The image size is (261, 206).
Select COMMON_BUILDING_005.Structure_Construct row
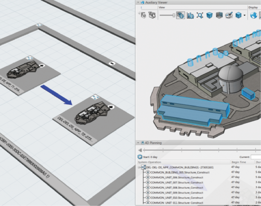[x=180, y=172]
